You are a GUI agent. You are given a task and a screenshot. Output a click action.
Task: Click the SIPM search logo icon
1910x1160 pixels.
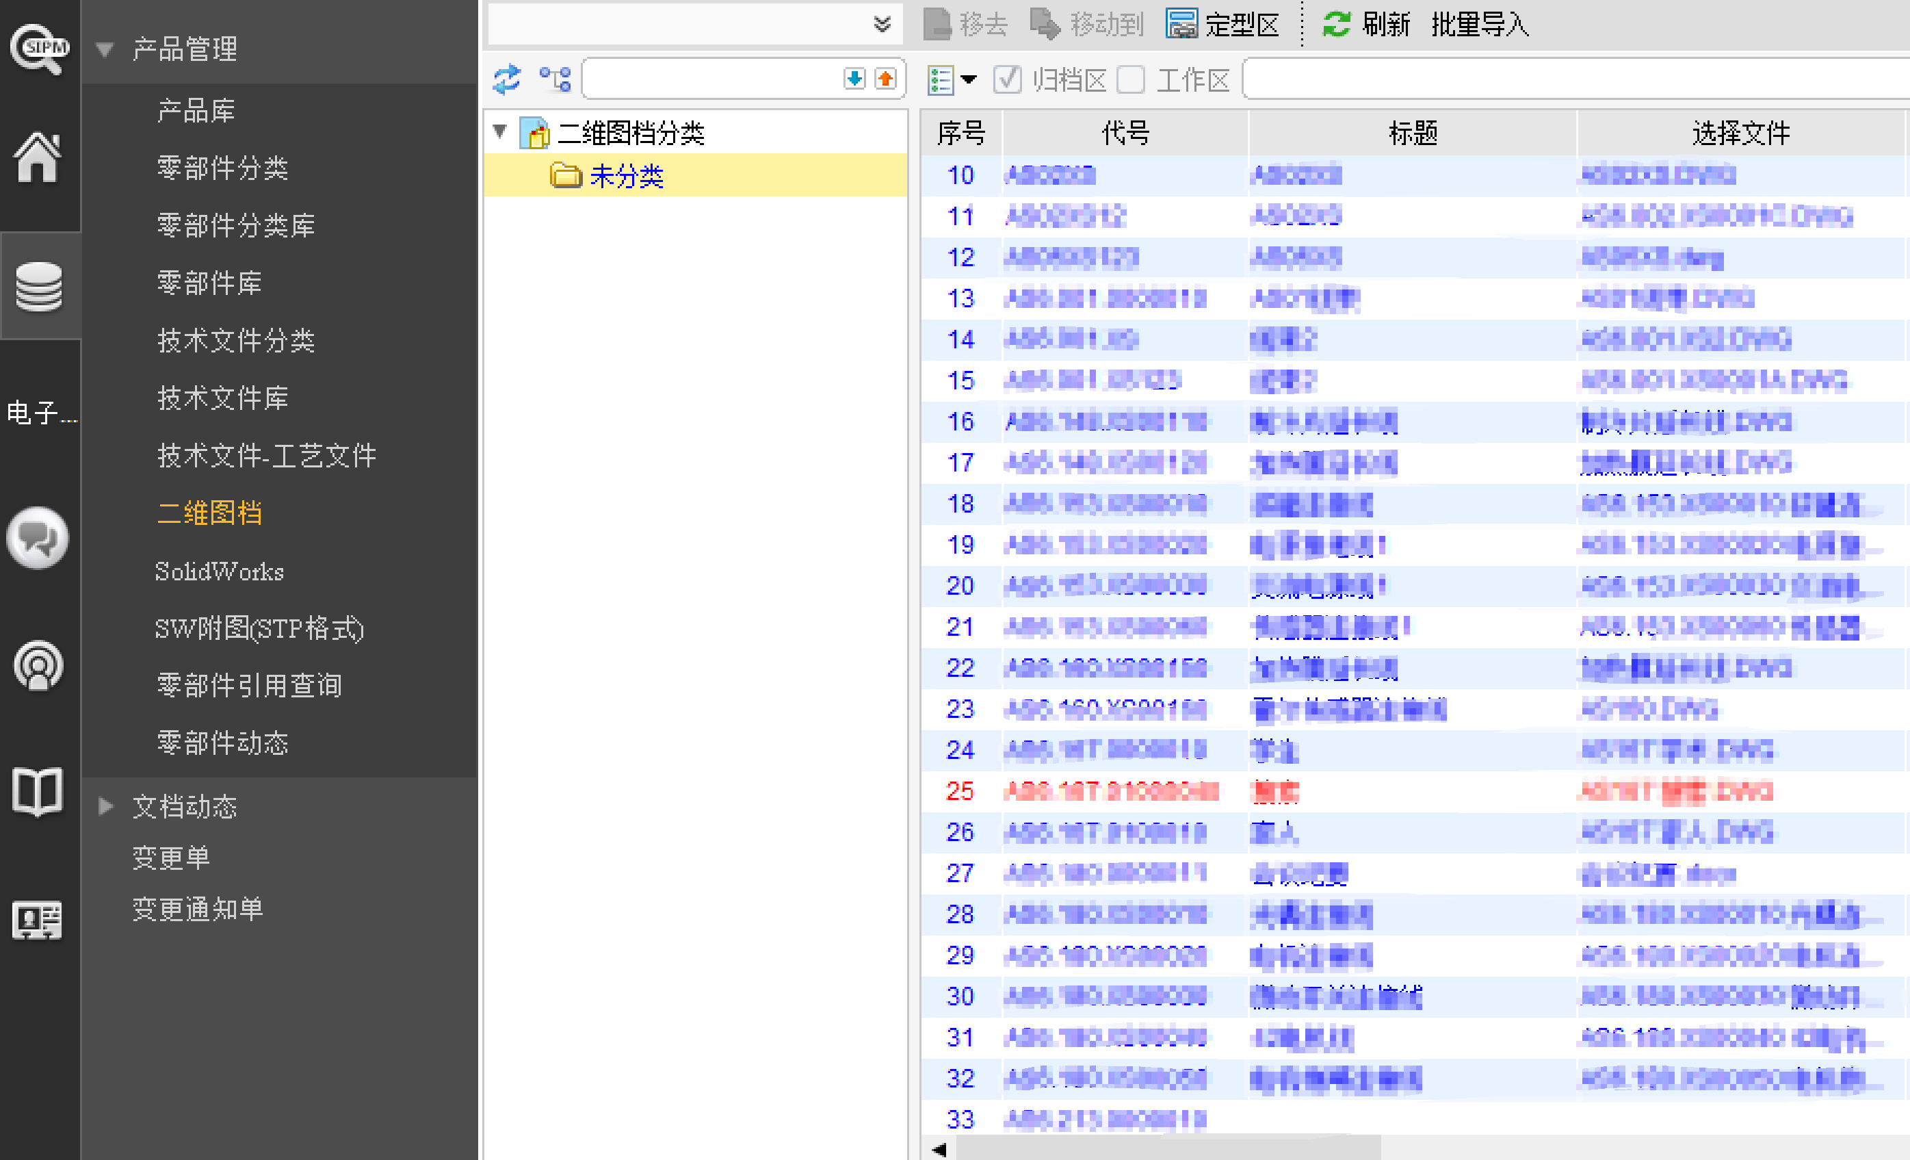(x=38, y=48)
